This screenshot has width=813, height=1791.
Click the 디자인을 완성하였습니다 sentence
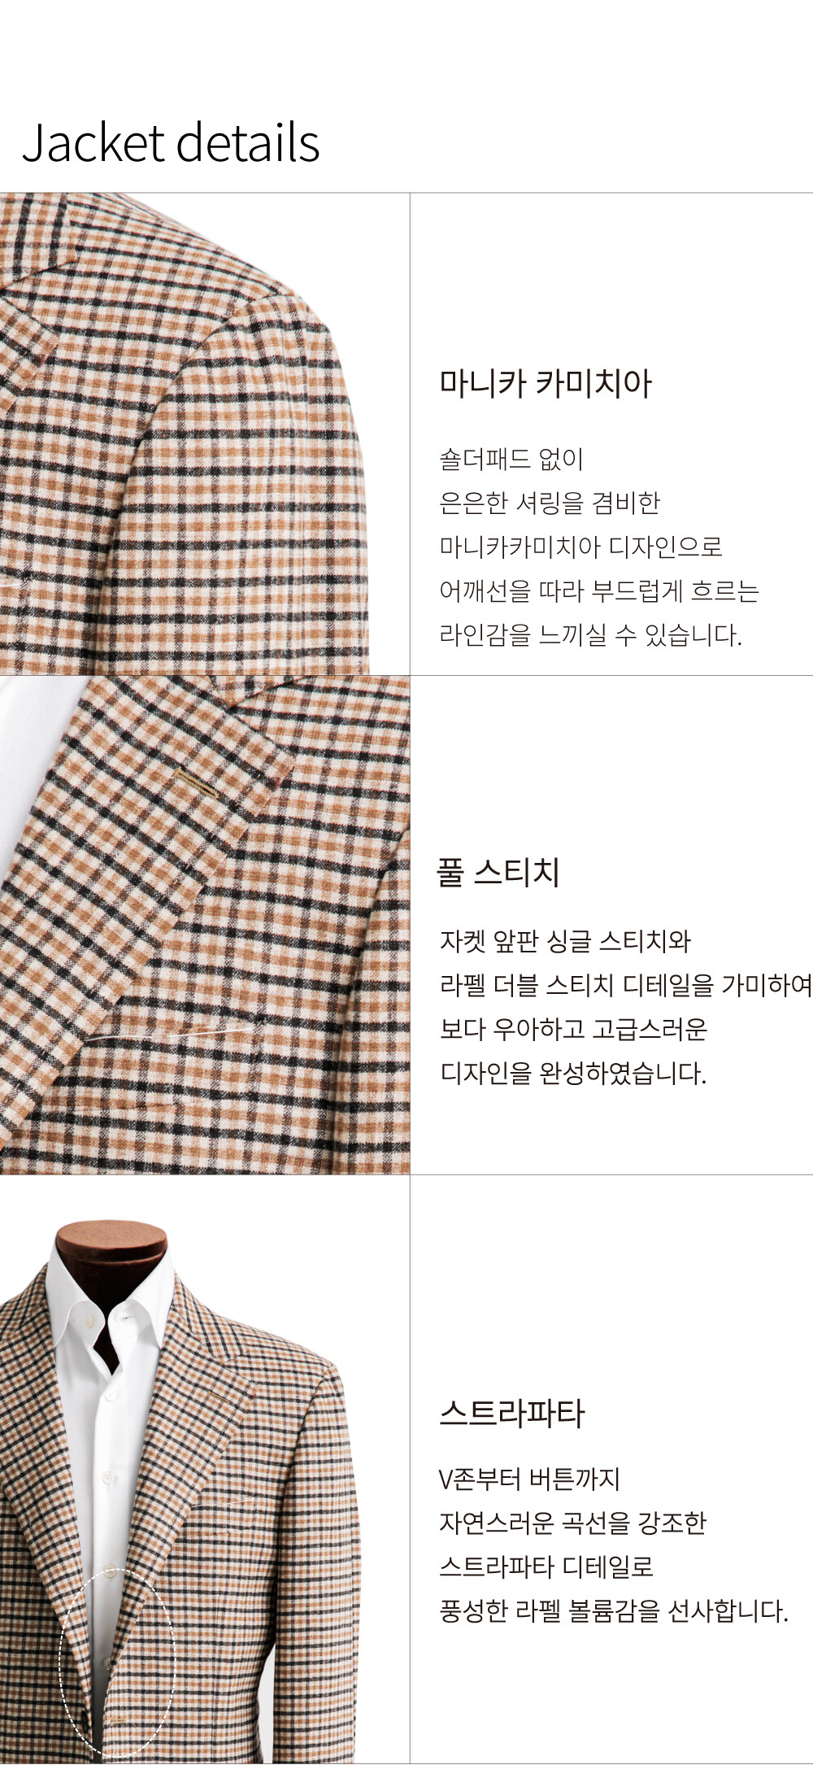[573, 1073]
